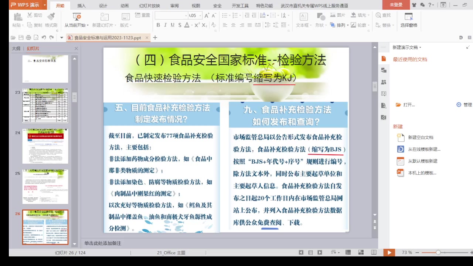The image size is (473, 266).
Task: Click 从在线模板新建 link
Action: (x=424, y=149)
